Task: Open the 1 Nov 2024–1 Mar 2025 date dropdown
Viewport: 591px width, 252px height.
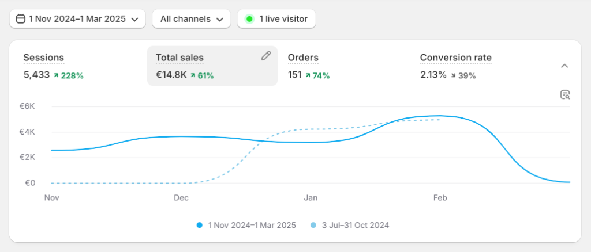Action: (x=77, y=19)
